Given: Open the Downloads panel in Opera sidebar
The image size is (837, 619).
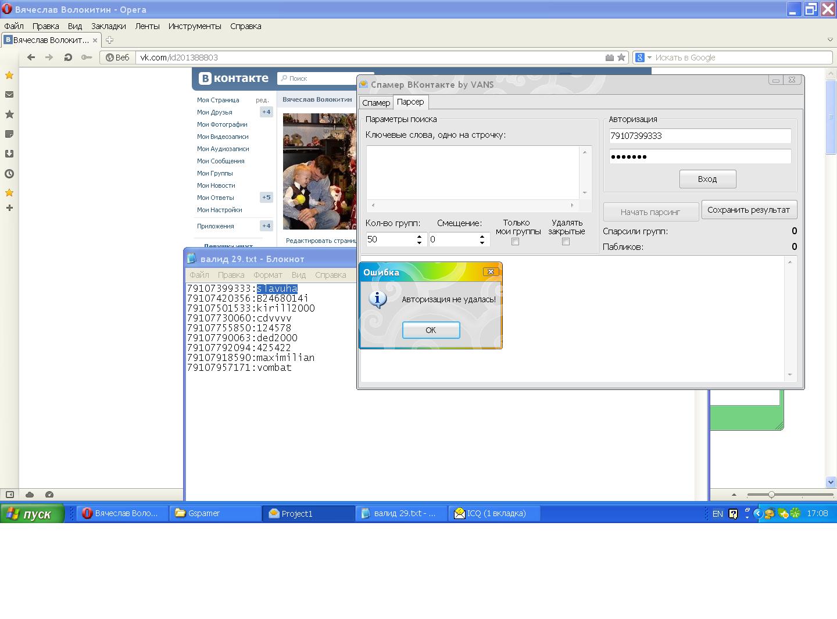Looking at the screenshot, I should (9, 154).
